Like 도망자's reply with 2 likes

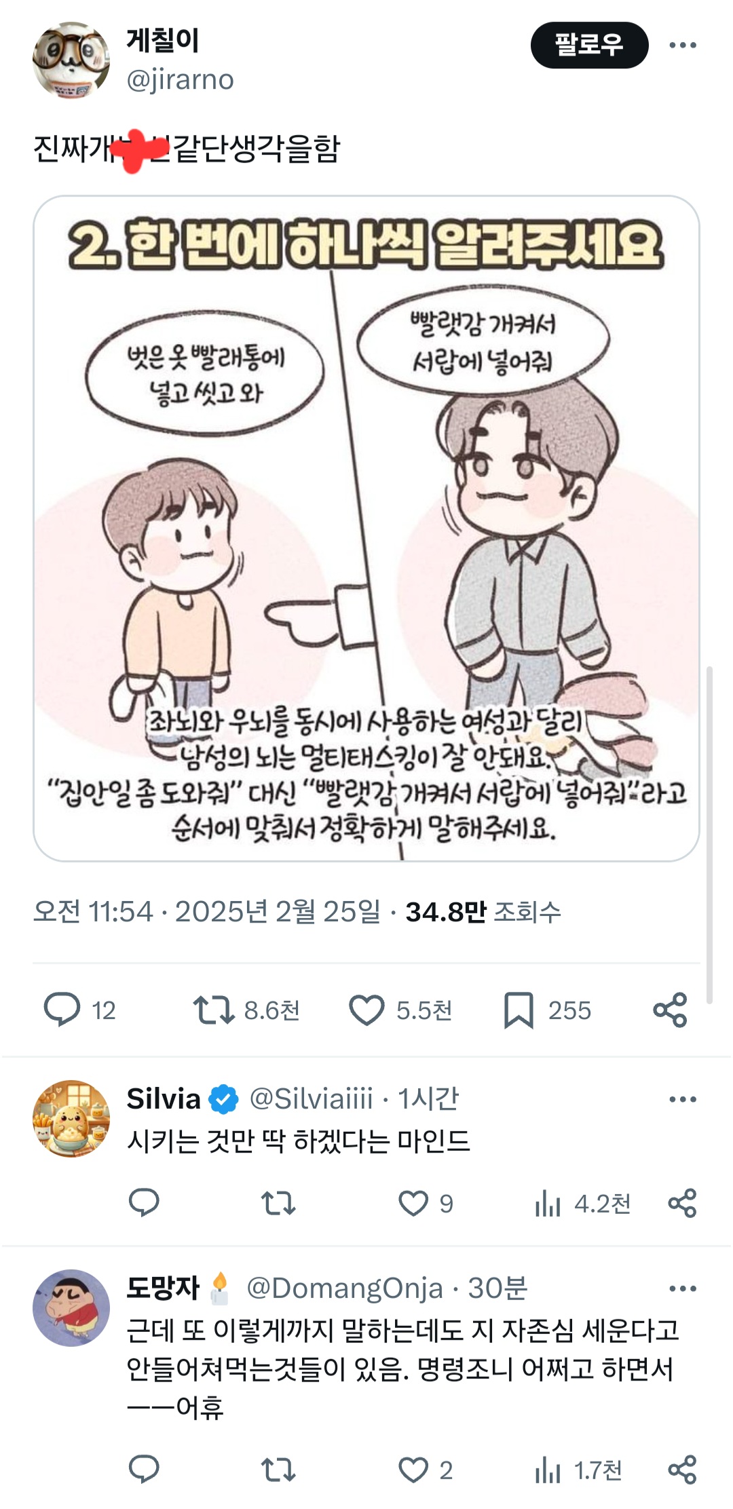(x=413, y=1470)
